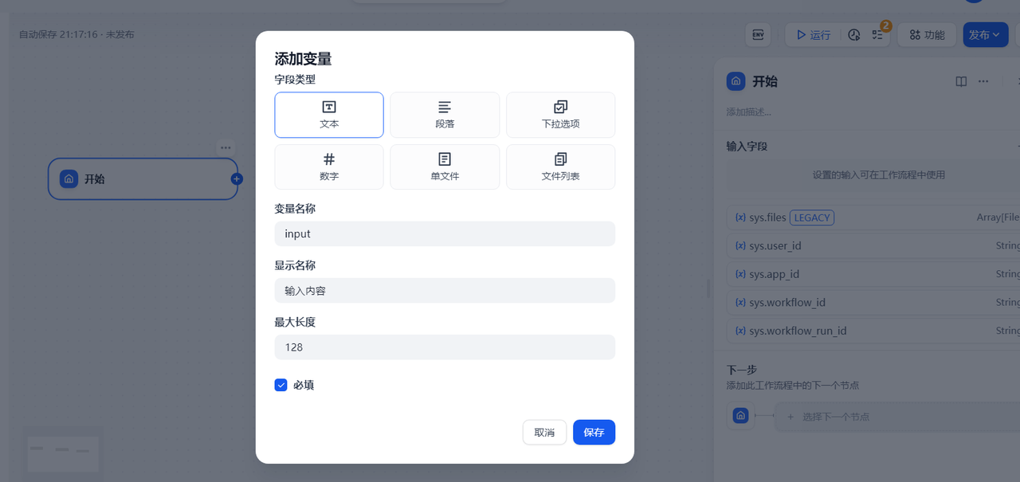Toggle the 必填 required checkbox

280,385
